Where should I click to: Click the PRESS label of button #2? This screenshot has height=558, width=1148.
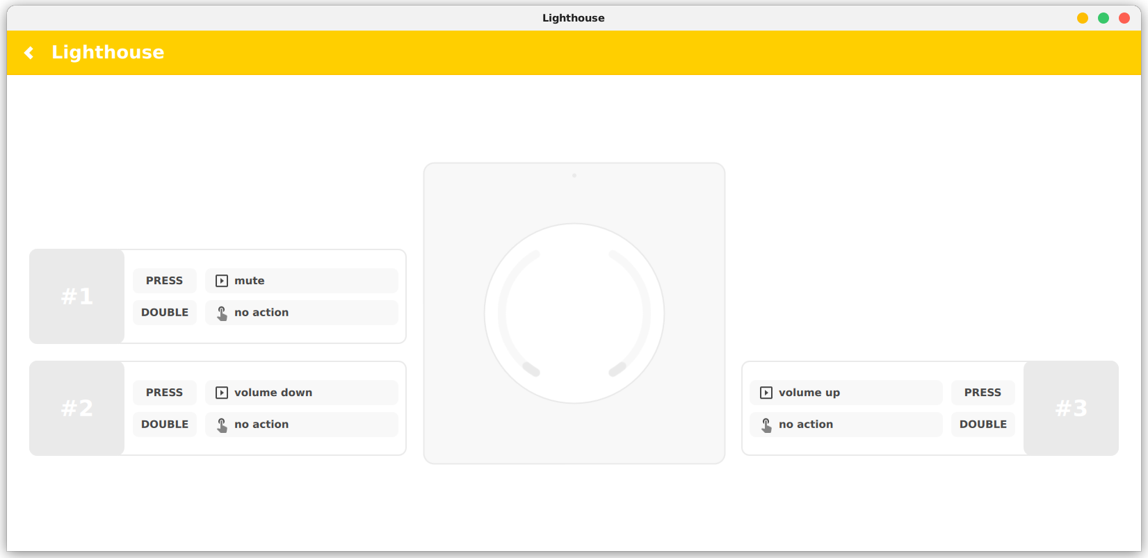click(x=165, y=393)
